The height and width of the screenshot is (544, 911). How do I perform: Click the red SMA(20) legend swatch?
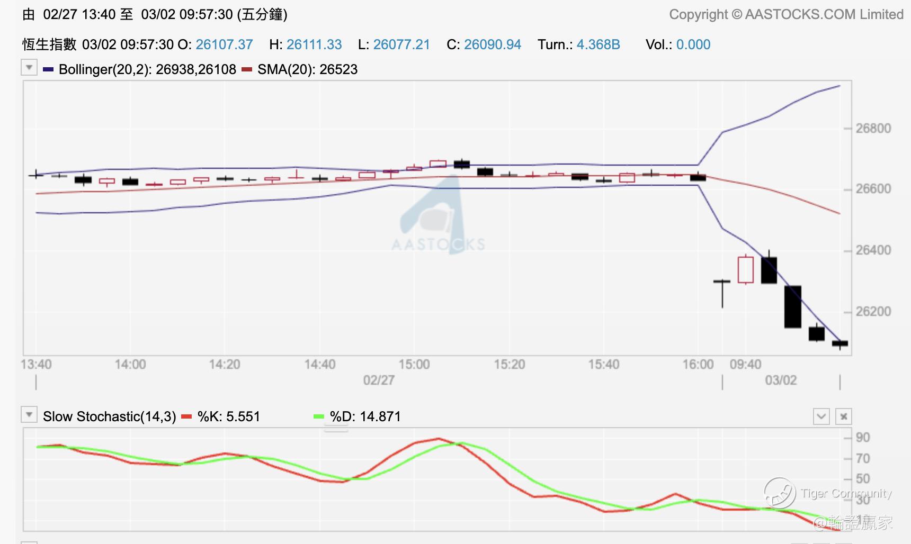pyautogui.click(x=246, y=69)
